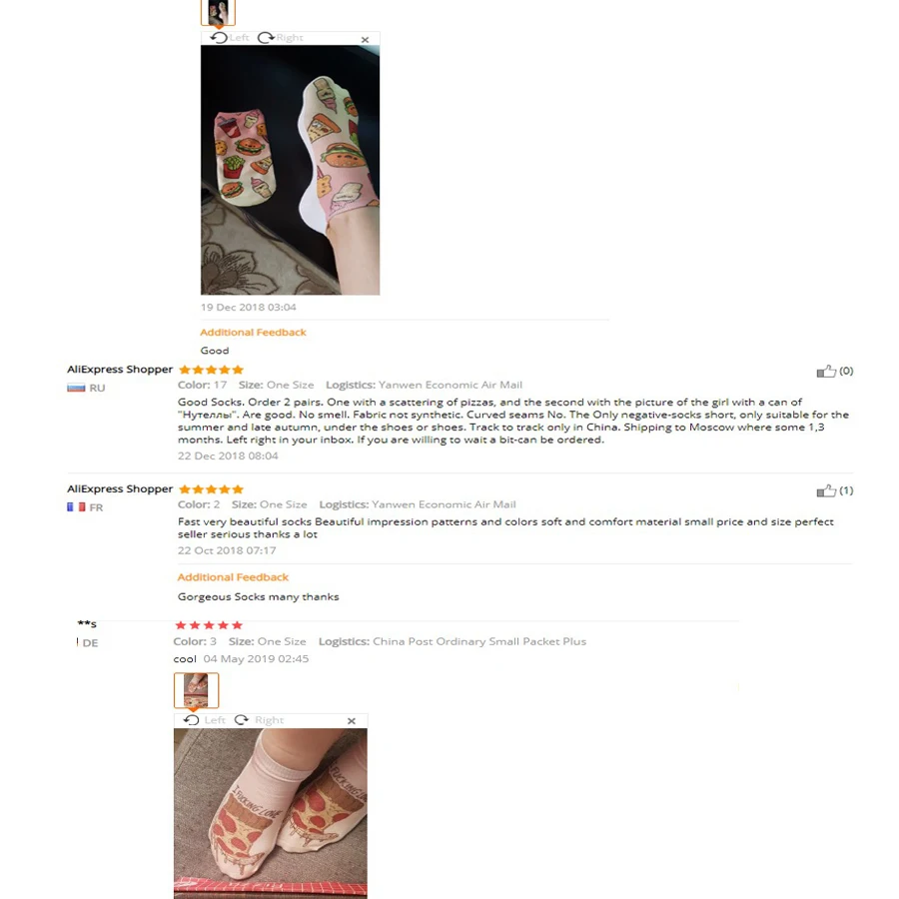The height and width of the screenshot is (899, 899).
Task: Click the enlarged burger socks photo
Action: 290,170
